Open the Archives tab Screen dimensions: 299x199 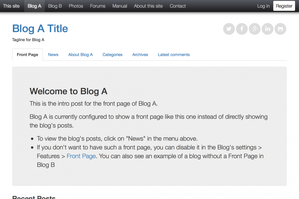[140, 54]
